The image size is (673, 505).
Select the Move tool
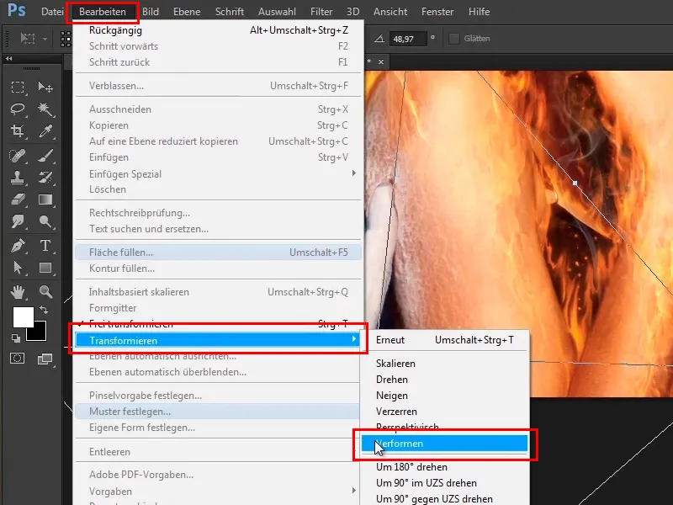[45, 88]
